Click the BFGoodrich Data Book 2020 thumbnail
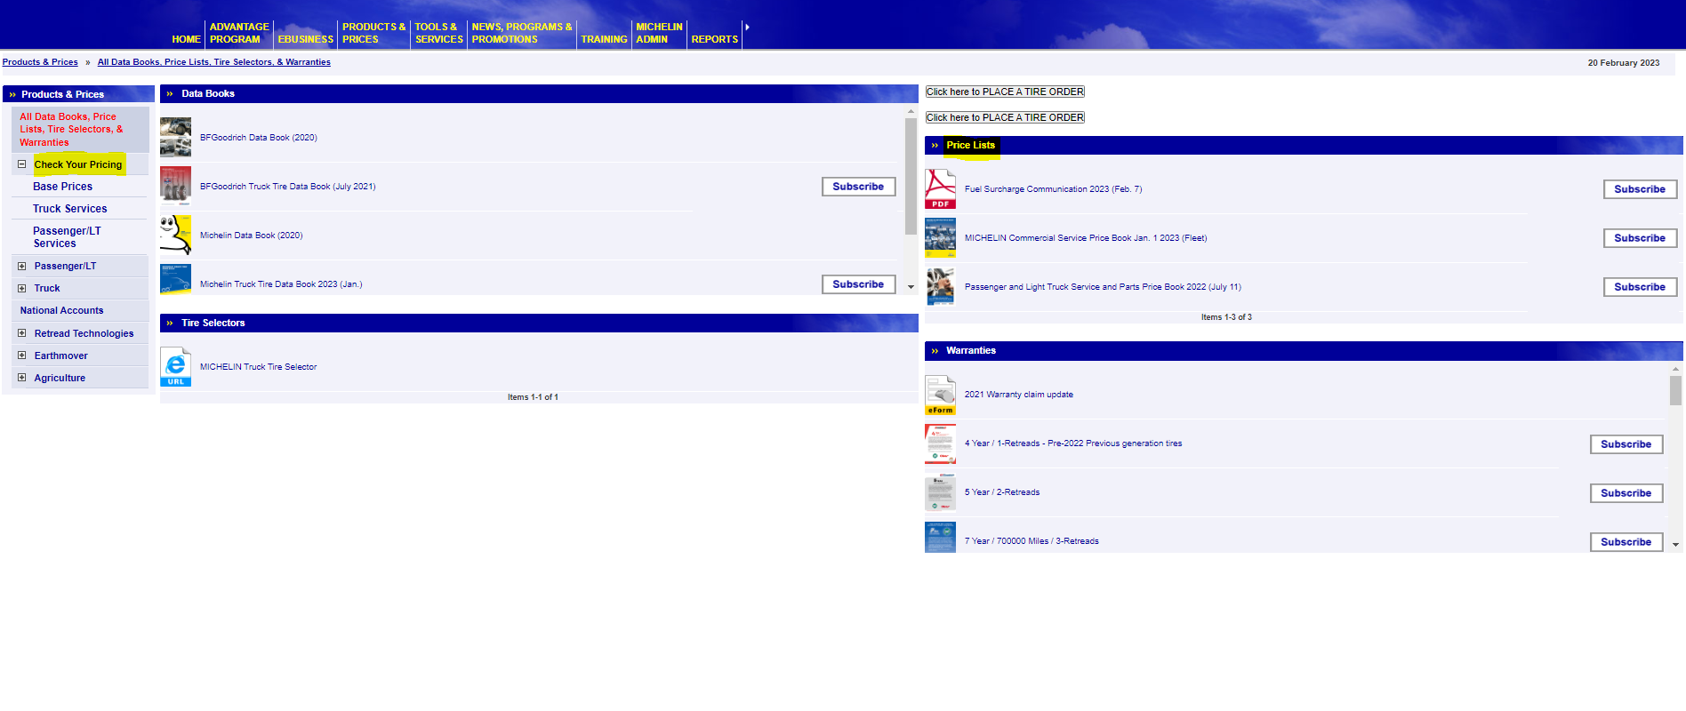Viewport: 1686px width, 711px height. [175, 138]
